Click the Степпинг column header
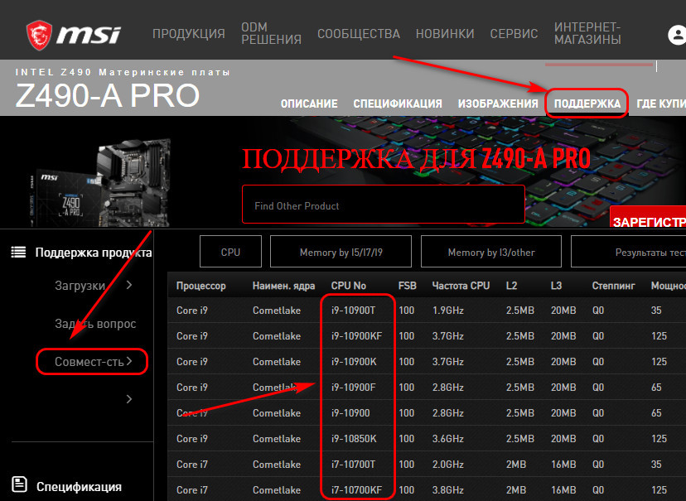This screenshot has width=686, height=501. pyautogui.click(x=613, y=286)
